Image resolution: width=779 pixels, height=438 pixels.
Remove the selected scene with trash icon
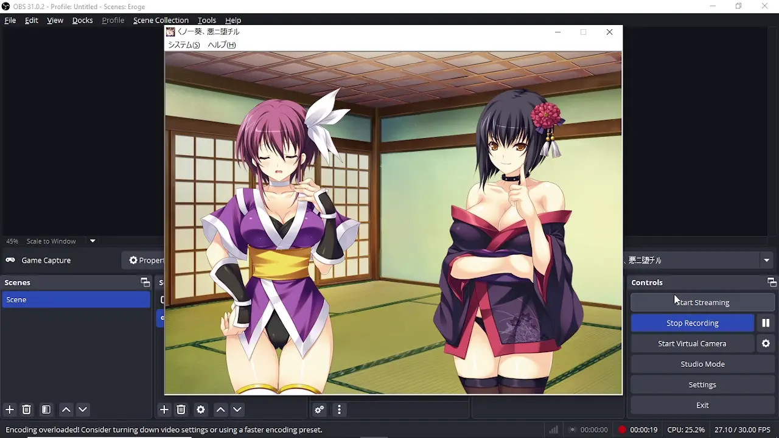(x=26, y=409)
